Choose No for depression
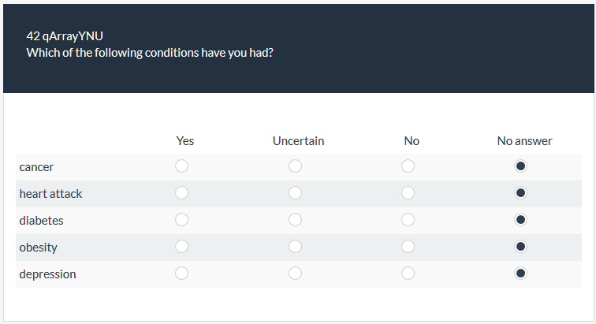 [x=408, y=274]
